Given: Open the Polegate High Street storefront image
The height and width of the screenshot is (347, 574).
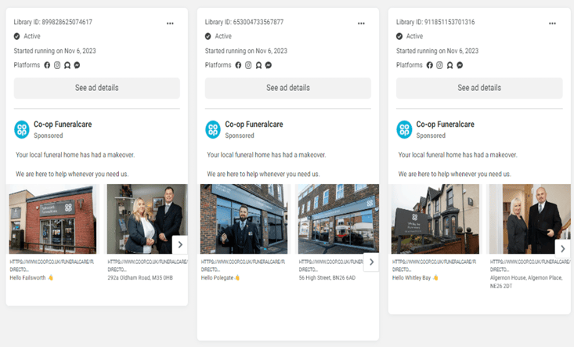Looking at the screenshot, I should [x=338, y=219].
